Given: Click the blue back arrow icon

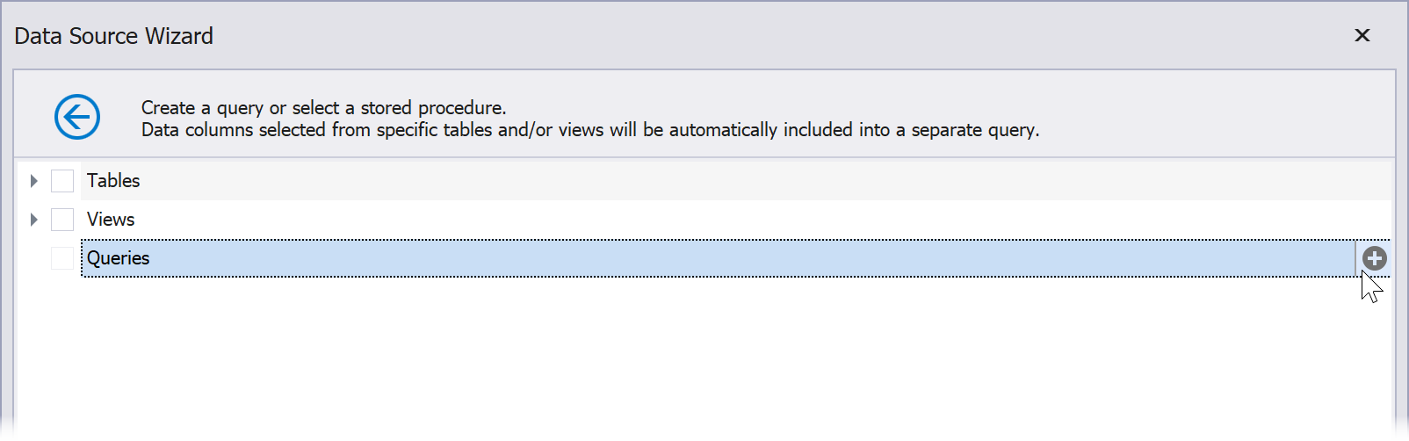Looking at the screenshot, I should (x=77, y=117).
